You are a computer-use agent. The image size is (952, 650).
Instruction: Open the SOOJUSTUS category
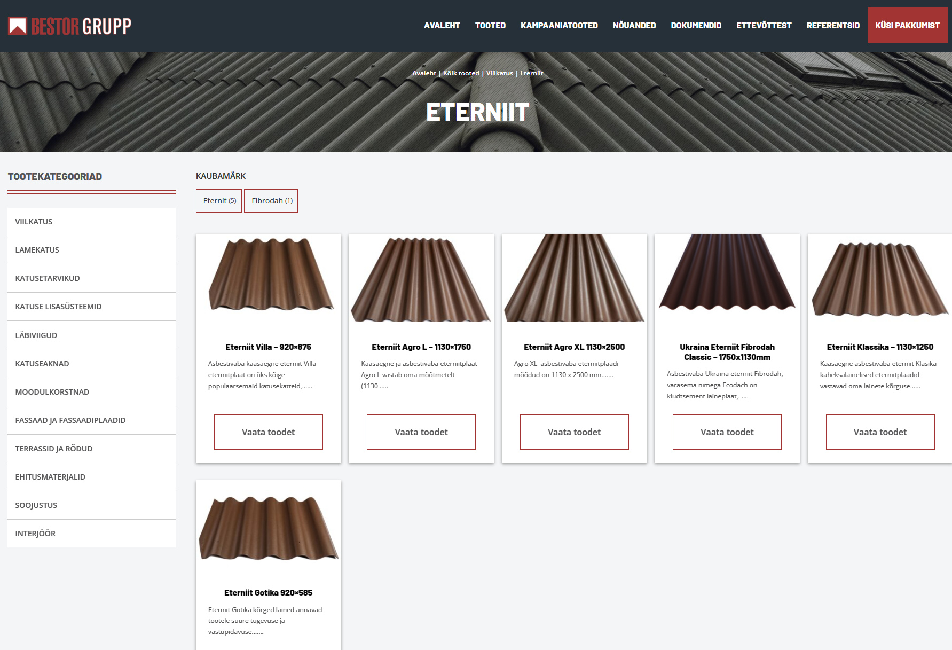[91, 505]
